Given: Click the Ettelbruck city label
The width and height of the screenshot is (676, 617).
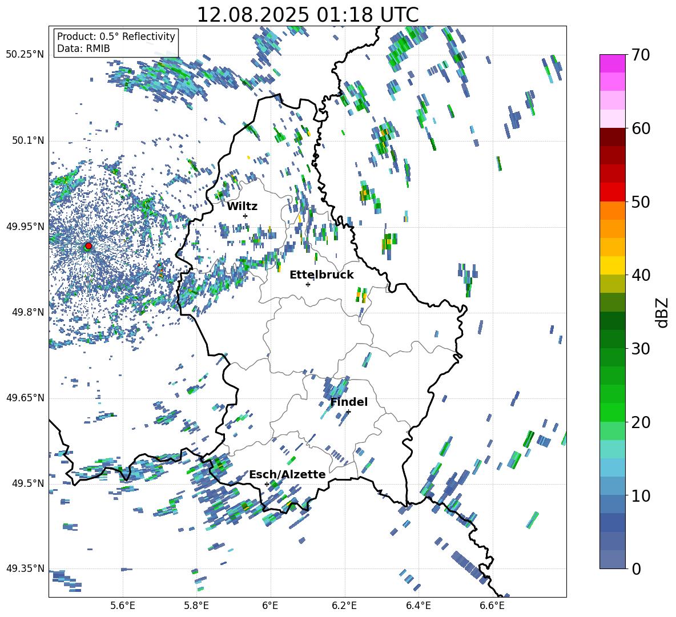Looking at the screenshot, I should pyautogui.click(x=321, y=275).
